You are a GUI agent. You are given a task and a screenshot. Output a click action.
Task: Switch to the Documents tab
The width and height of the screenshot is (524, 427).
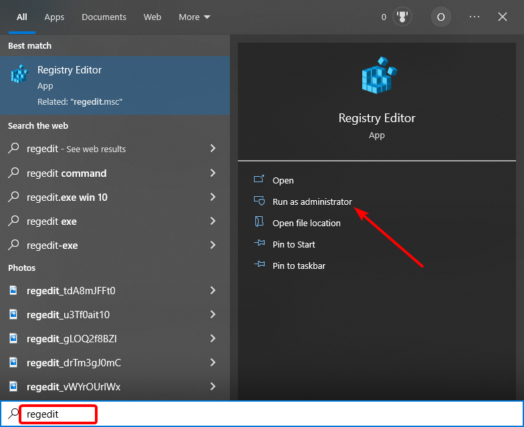(x=104, y=17)
